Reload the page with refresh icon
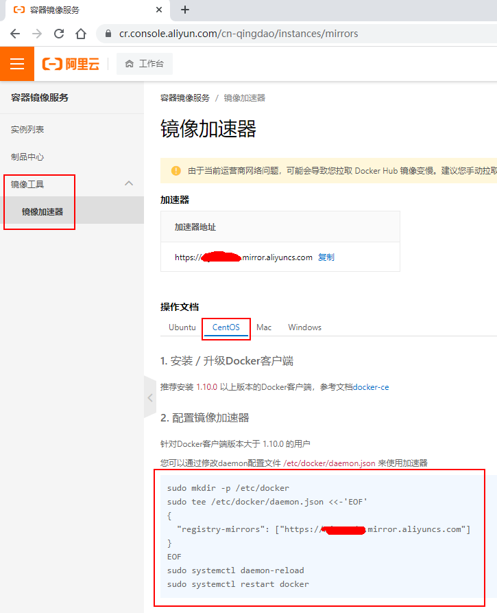This screenshot has width=497, height=613. pos(59,34)
